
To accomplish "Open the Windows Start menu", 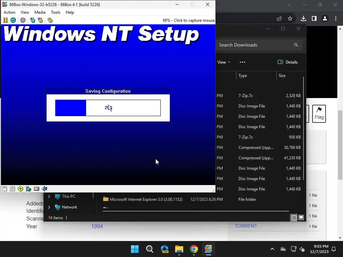I will (x=135, y=249).
